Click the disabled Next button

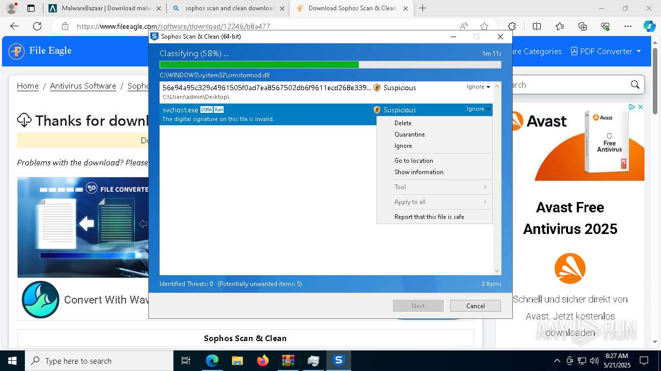(x=418, y=306)
